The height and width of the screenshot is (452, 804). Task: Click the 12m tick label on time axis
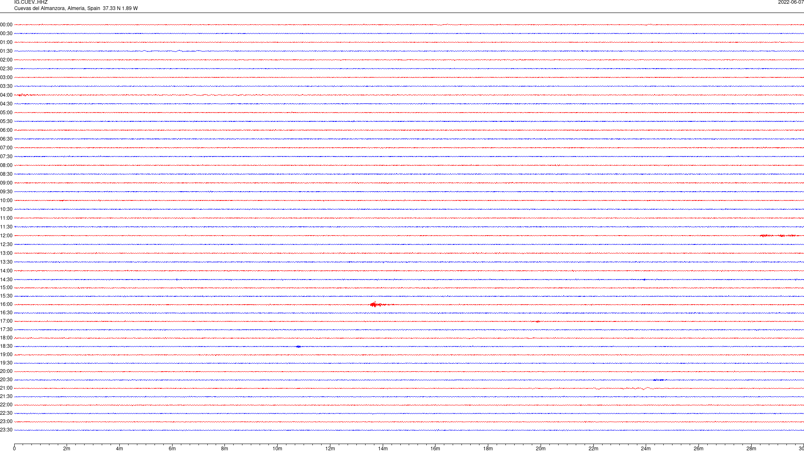pos(330,449)
